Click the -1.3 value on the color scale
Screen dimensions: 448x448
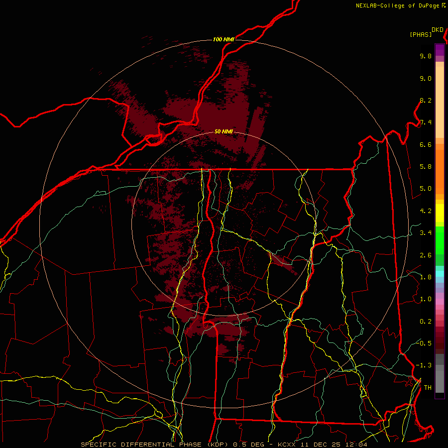[424, 365]
